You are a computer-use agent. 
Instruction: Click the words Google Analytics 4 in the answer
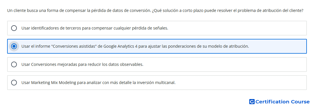coord(120,46)
